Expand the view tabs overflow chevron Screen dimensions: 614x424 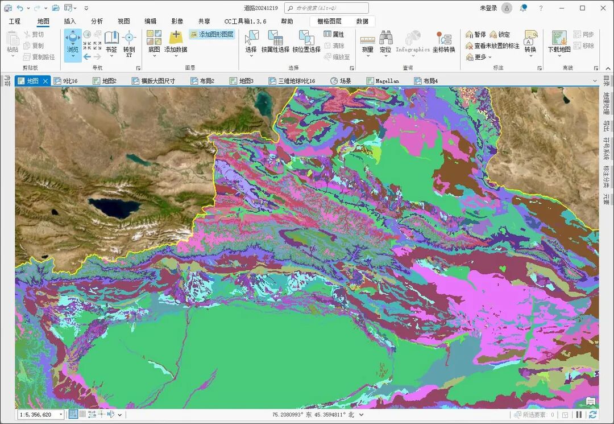pos(595,81)
